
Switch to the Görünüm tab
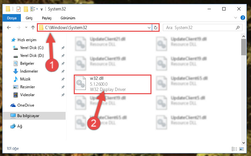pos(68,18)
